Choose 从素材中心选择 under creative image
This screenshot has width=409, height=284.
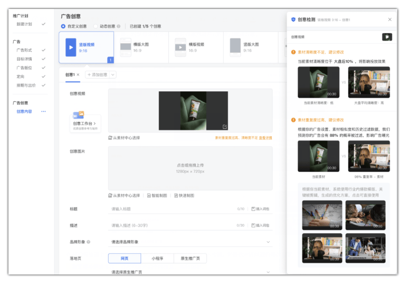[x=124, y=195]
